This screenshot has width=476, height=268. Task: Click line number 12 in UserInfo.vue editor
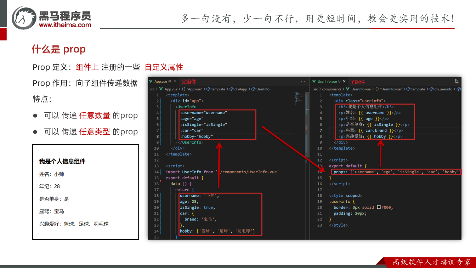pos(320,160)
